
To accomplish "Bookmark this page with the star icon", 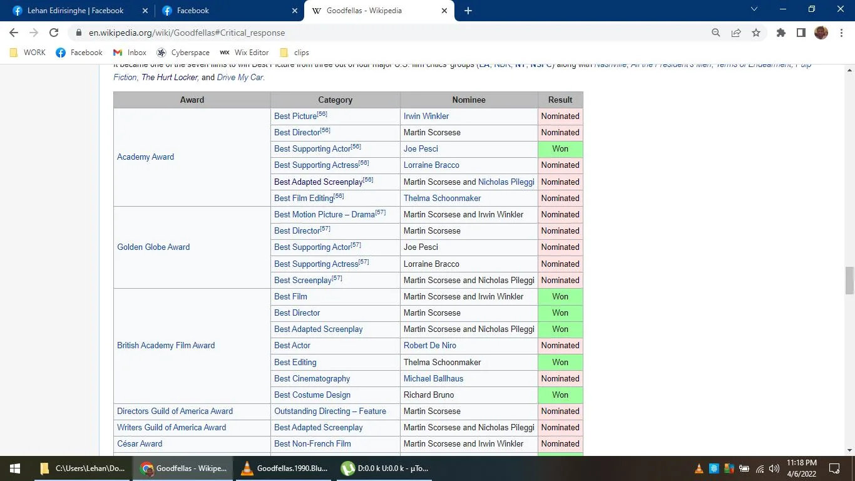I will pyautogui.click(x=756, y=33).
